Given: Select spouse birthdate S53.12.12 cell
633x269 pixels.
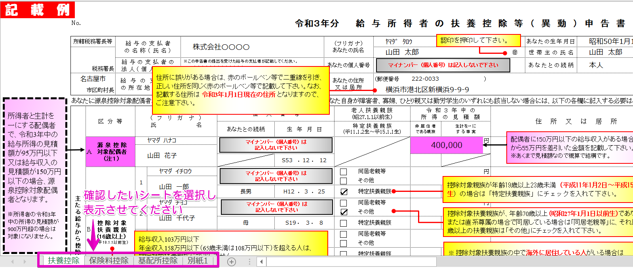Looking at the screenshot, I should [x=304, y=160].
